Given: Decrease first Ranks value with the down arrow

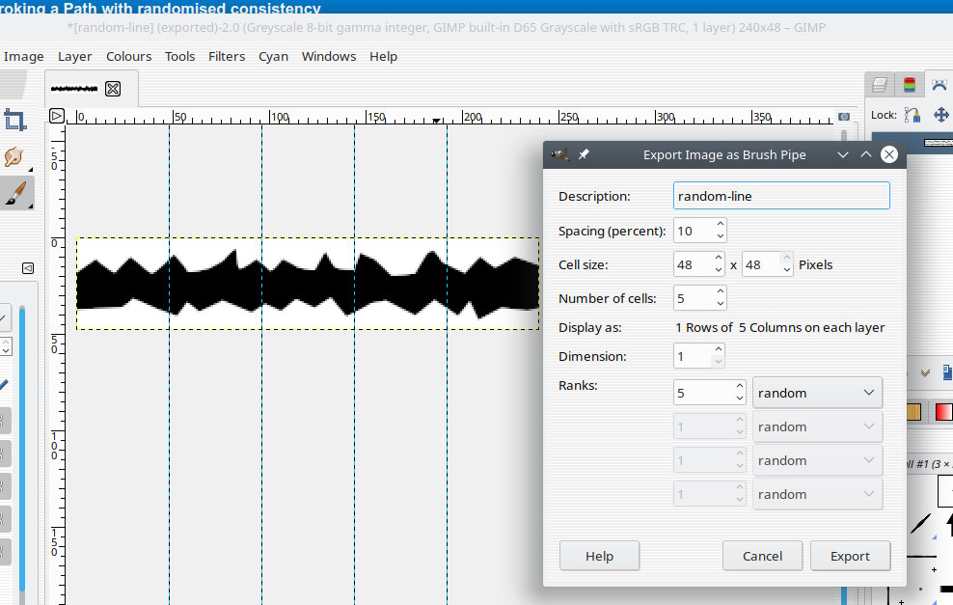Looking at the screenshot, I should point(739,399).
